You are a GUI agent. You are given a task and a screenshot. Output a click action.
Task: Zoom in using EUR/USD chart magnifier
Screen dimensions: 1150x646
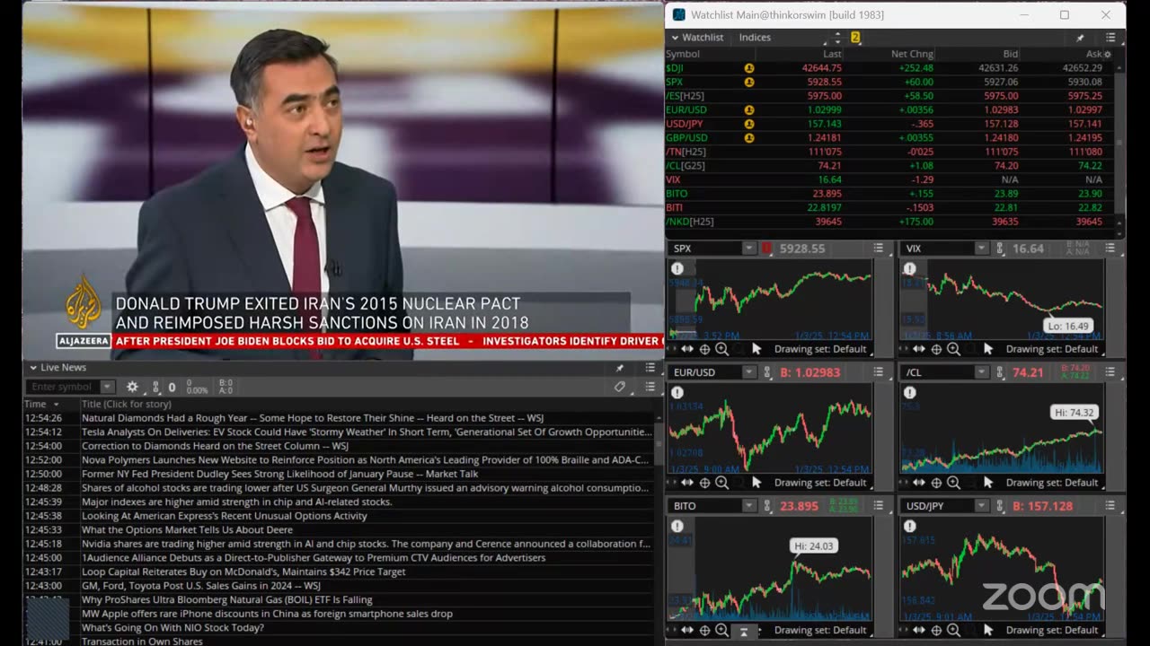(x=721, y=483)
